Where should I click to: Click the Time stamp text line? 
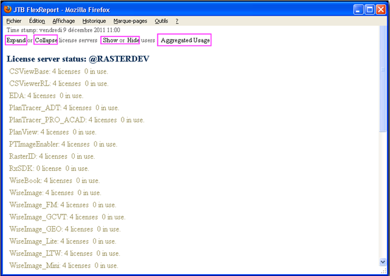pos(63,30)
